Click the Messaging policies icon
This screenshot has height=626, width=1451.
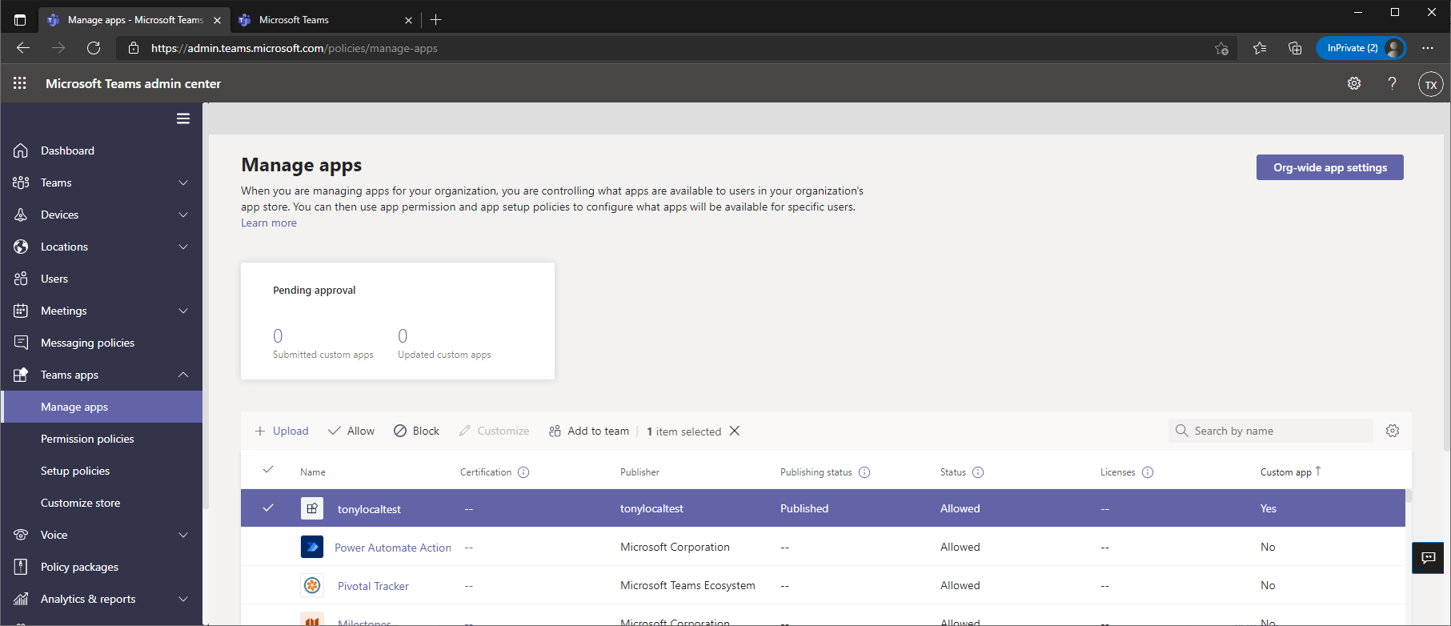[21, 343]
